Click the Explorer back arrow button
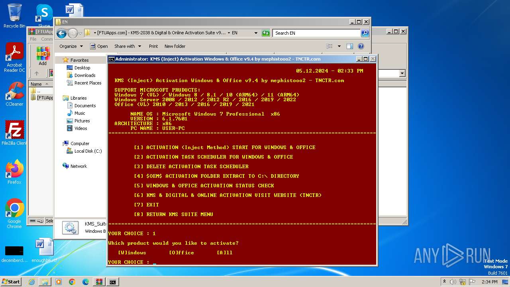Screen dimensions: 510x287 [61, 33]
